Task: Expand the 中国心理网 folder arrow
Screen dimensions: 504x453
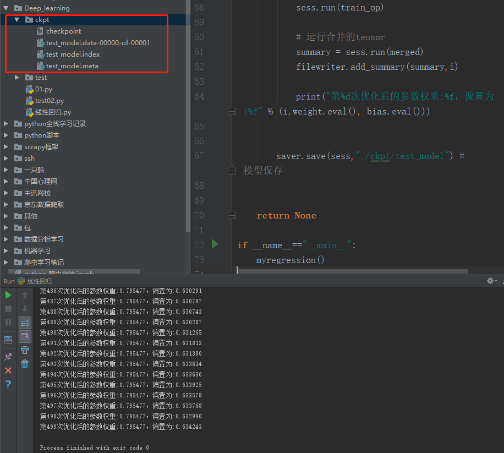Action: coord(6,181)
